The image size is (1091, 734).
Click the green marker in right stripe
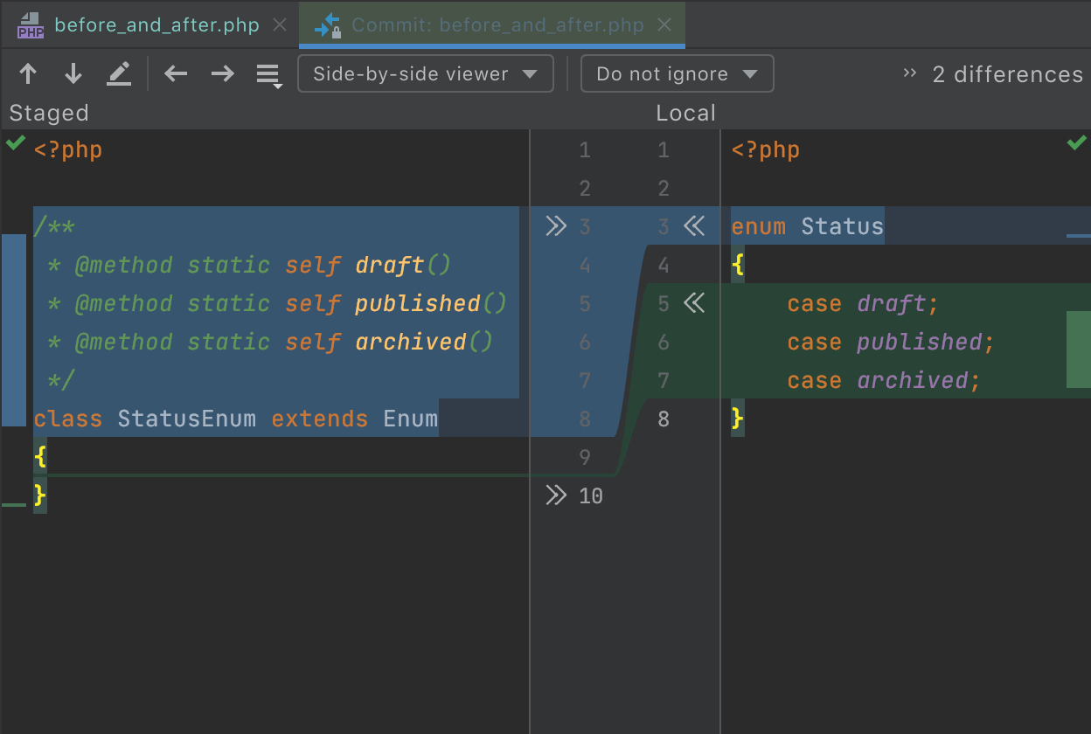(1078, 349)
